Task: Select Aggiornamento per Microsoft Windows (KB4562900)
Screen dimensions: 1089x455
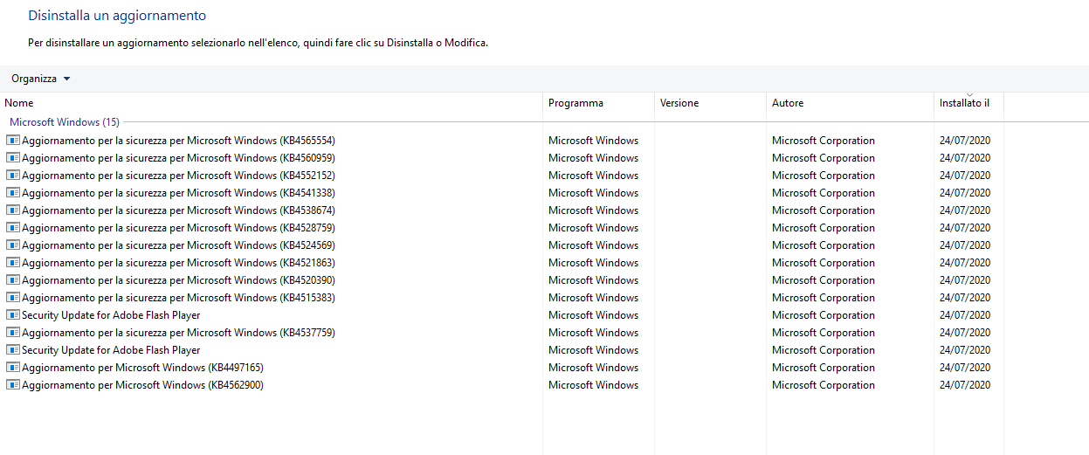Action: coord(142,385)
